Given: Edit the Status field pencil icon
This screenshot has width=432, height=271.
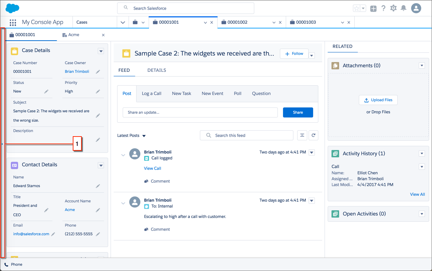Looking at the screenshot, I should [46, 91].
